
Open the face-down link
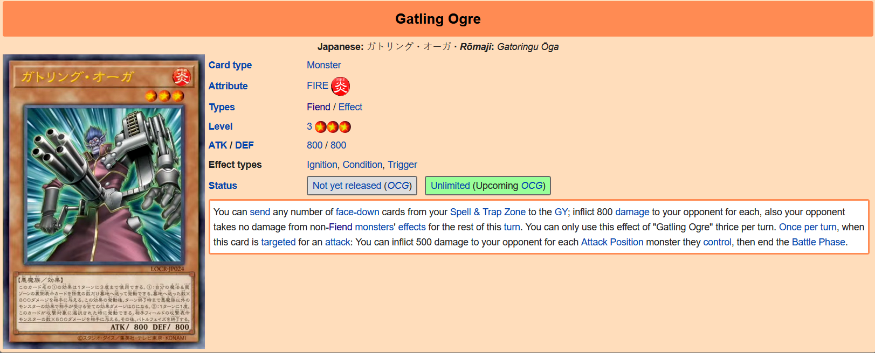(x=357, y=212)
